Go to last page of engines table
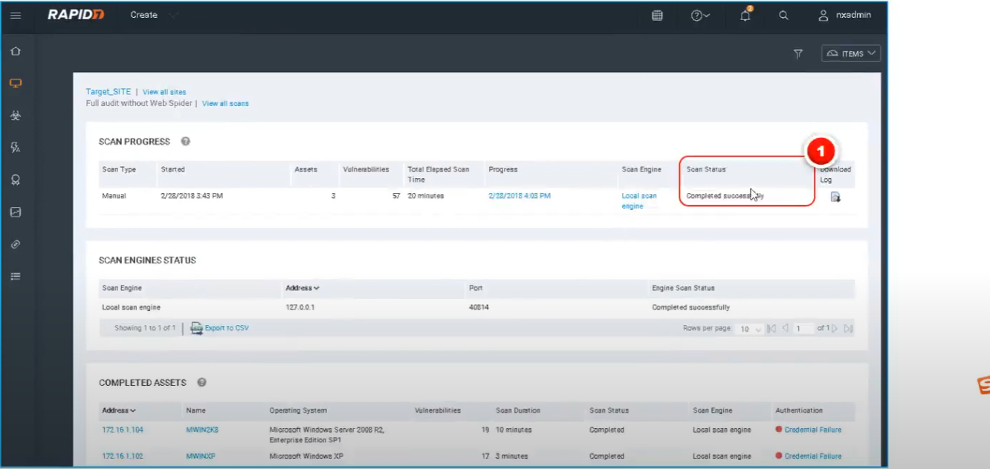 [x=848, y=329]
